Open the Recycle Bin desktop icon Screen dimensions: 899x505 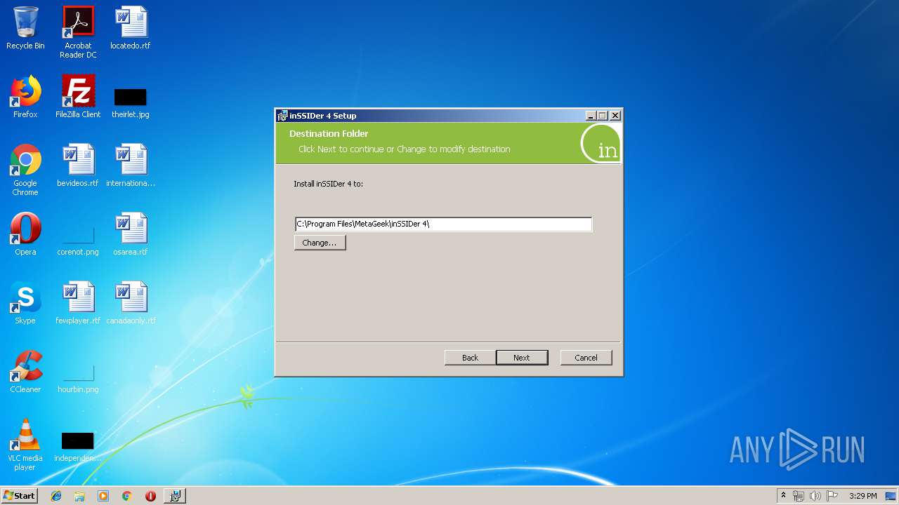(25, 28)
